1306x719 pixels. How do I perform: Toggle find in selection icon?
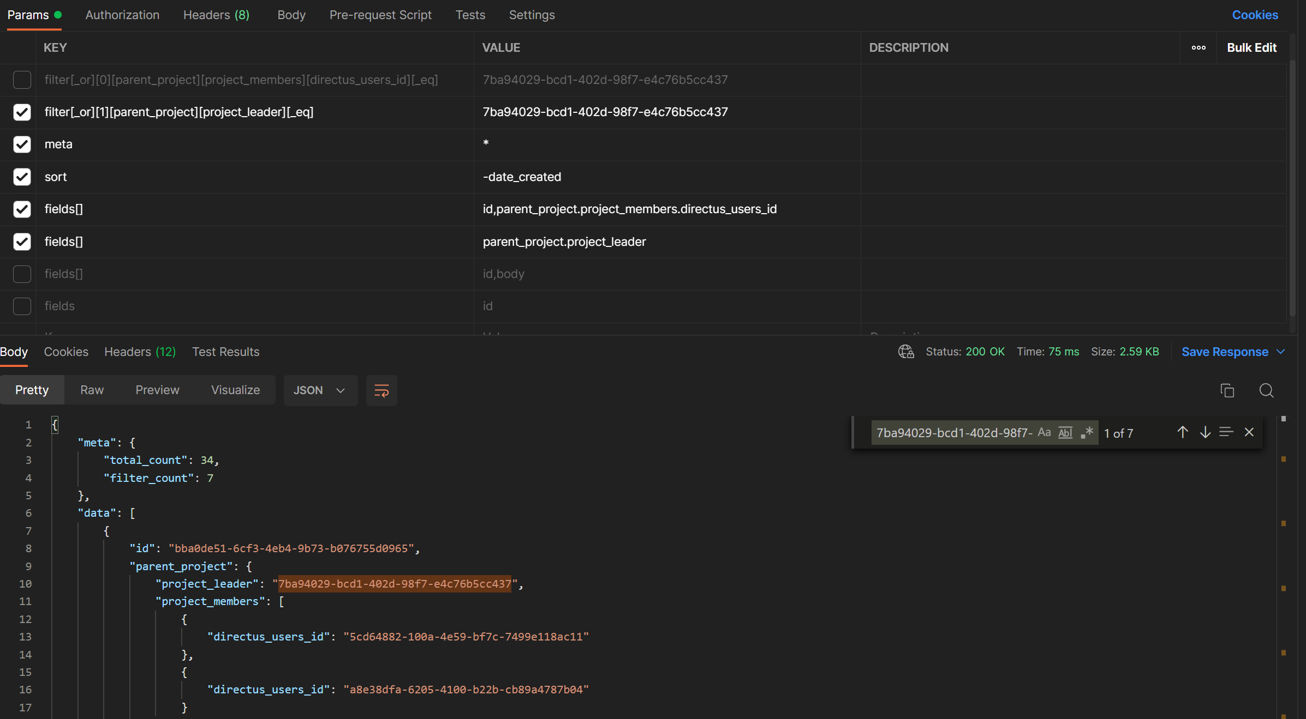(x=1226, y=432)
